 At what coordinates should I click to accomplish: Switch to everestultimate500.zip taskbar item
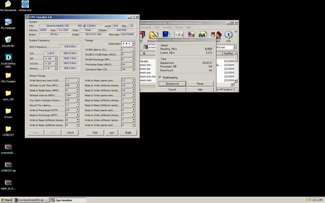31,200
